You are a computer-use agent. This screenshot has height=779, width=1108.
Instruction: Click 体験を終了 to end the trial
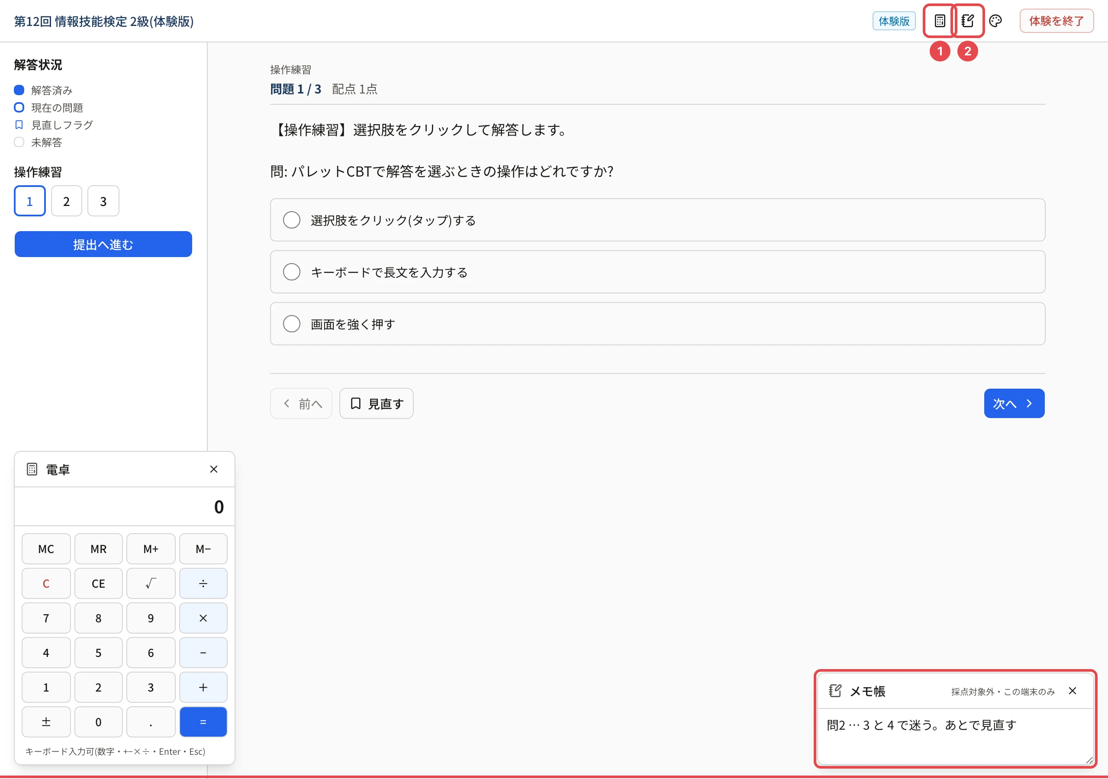pos(1056,21)
